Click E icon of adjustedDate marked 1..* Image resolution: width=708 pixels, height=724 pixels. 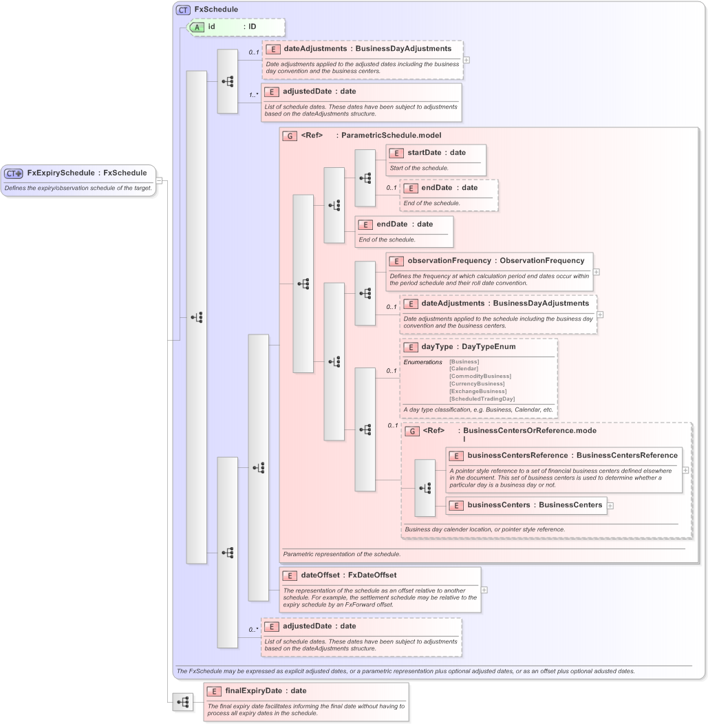[272, 92]
